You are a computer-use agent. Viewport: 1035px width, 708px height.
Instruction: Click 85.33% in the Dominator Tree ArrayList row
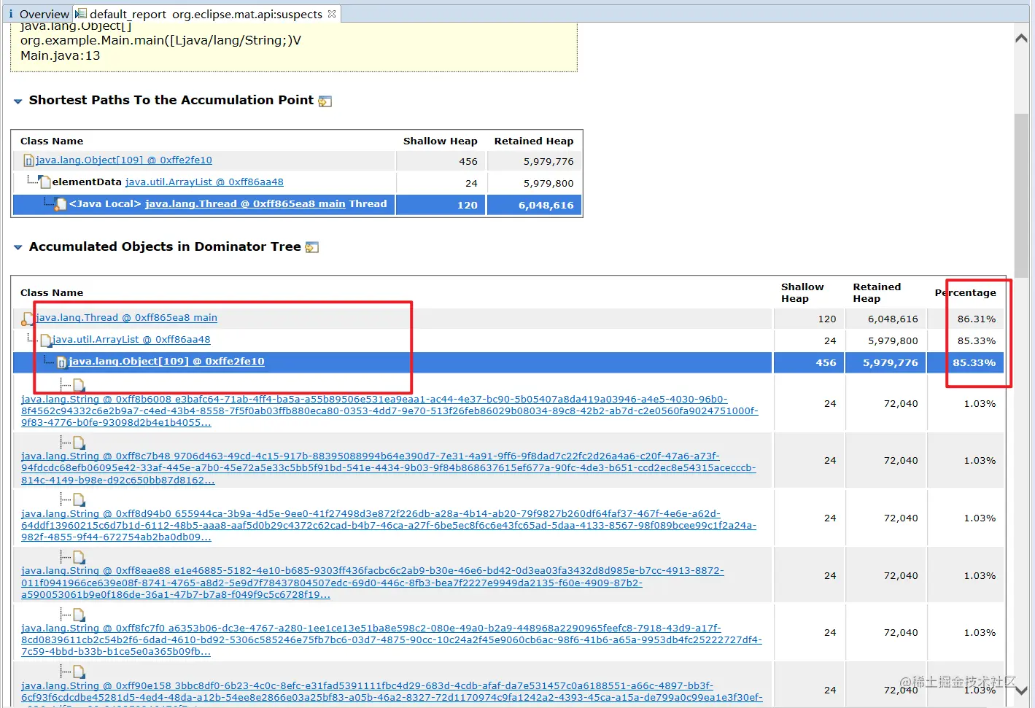tap(977, 341)
